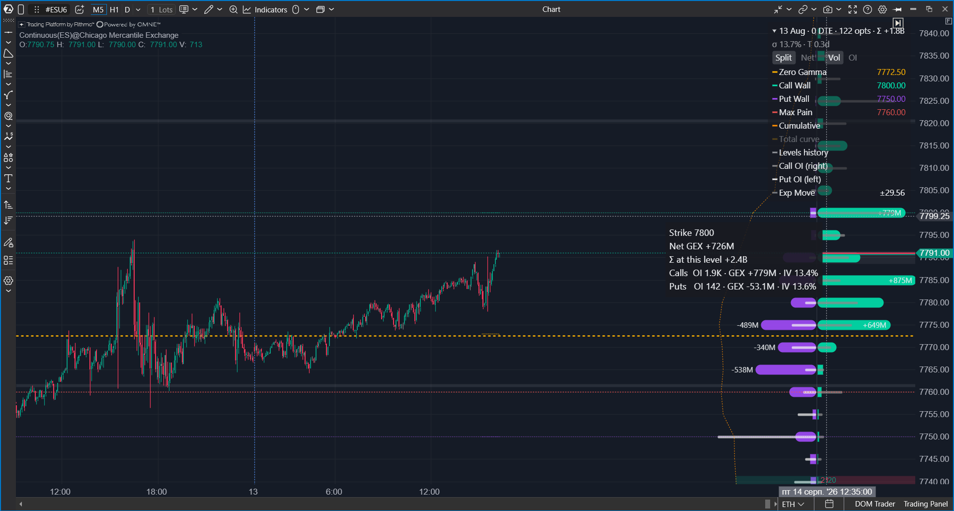Open chart settings gear in title bar

tap(882, 9)
